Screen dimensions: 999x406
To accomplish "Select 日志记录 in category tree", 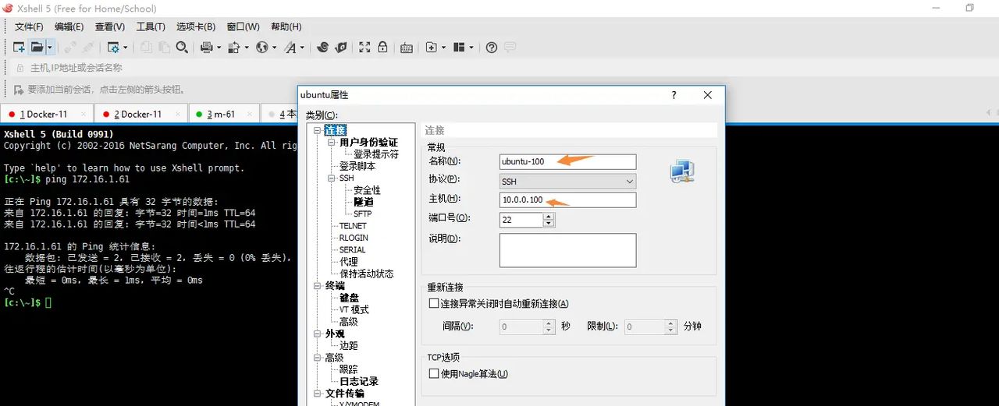I will pyautogui.click(x=359, y=381).
